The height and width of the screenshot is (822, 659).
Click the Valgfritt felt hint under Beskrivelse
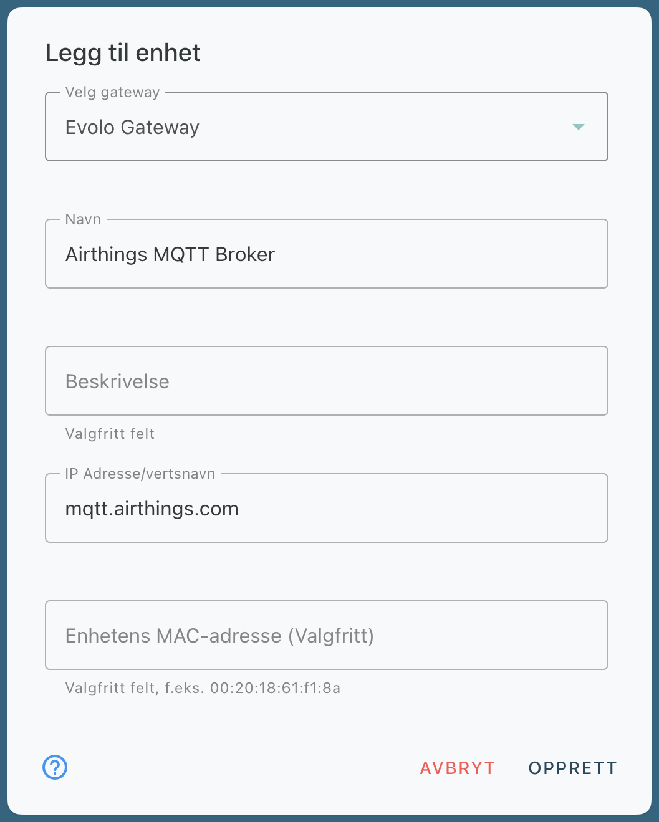click(110, 434)
